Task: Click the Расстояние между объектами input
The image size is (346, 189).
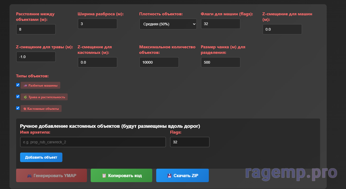Action: (36, 29)
